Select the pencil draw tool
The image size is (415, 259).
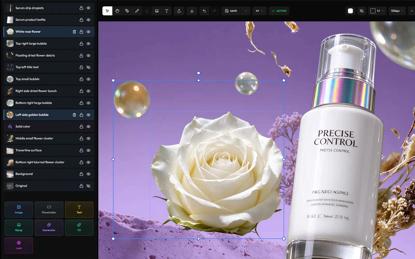[x=137, y=11]
